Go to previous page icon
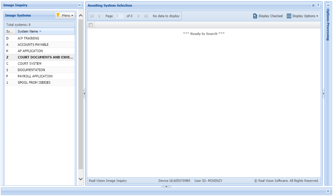 [x=99, y=16]
